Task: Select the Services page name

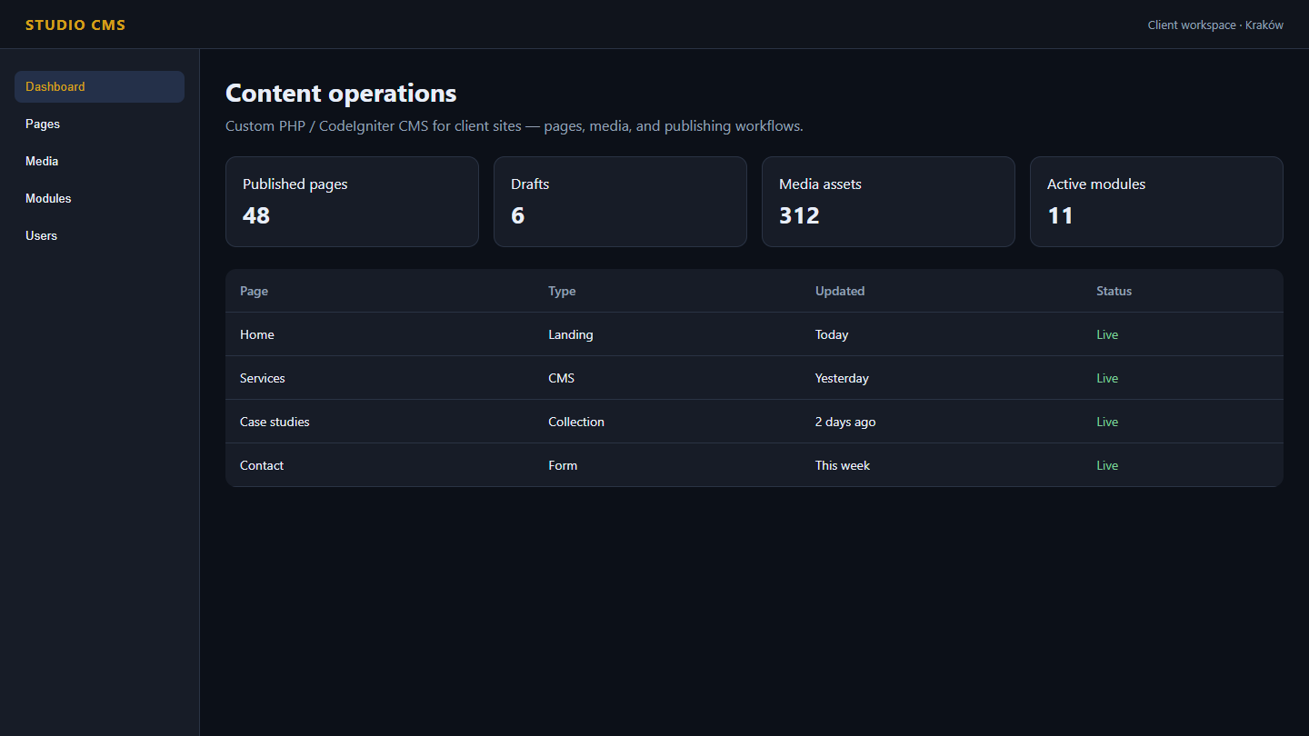Action: [x=263, y=379]
